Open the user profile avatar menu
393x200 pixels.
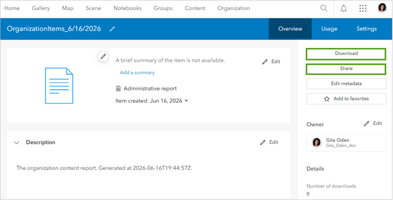(382, 8)
